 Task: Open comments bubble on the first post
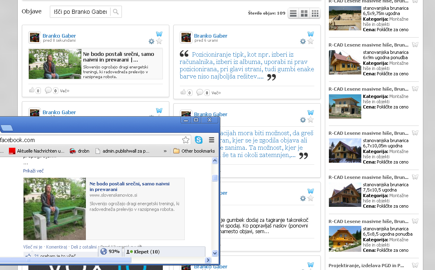[x=48, y=90]
